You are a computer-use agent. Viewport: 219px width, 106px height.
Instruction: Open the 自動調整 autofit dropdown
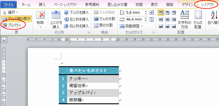[x=131, y=26]
